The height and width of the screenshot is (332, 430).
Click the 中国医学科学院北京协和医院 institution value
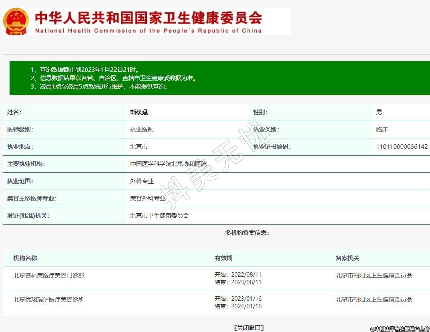(x=168, y=164)
